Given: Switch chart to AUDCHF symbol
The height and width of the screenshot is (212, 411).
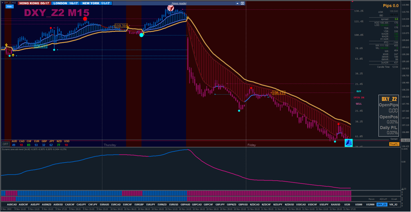Looking at the screenshot, I should click(24, 204).
